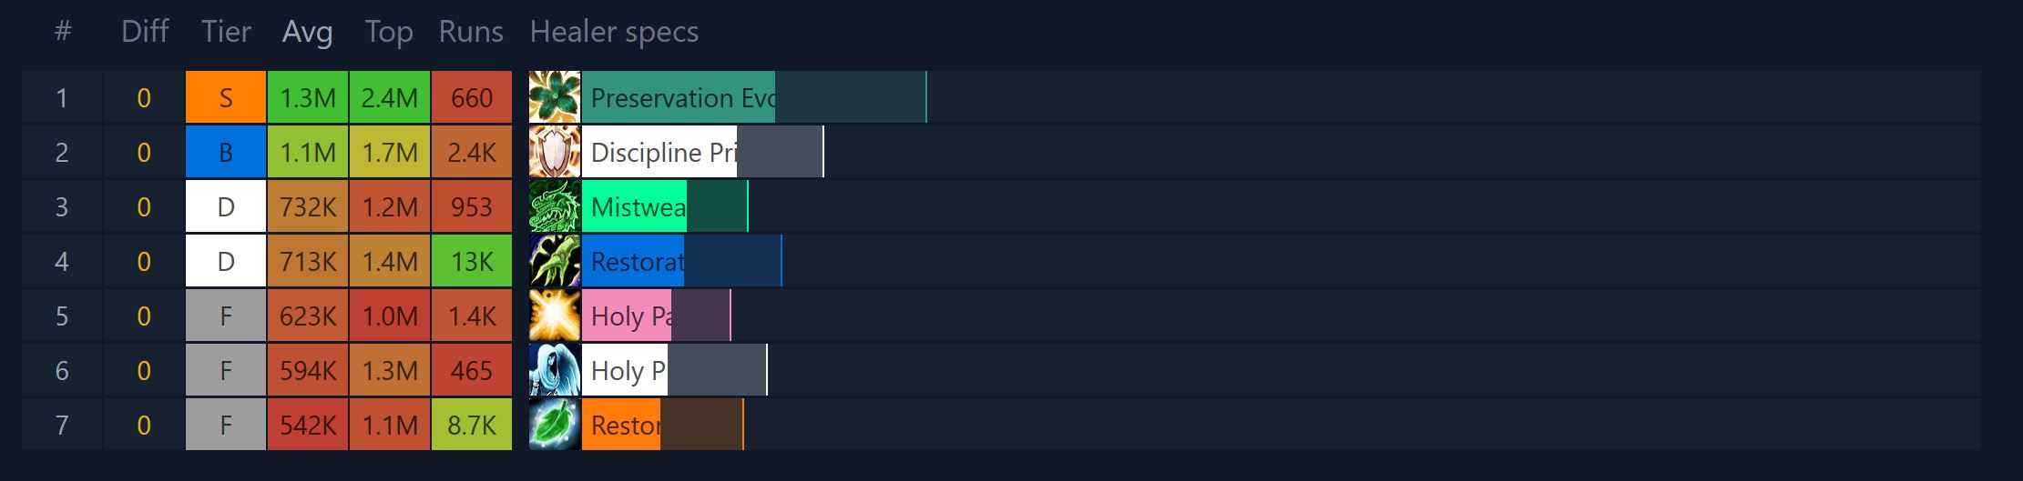Sort table by Avg column
This screenshot has height=481, width=2023.
tap(307, 33)
